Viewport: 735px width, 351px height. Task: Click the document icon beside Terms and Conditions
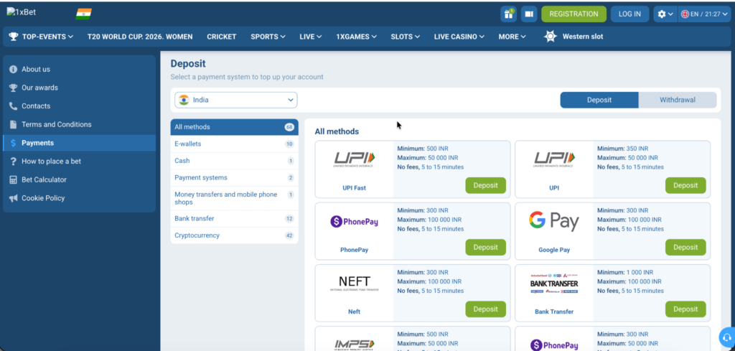click(x=13, y=125)
